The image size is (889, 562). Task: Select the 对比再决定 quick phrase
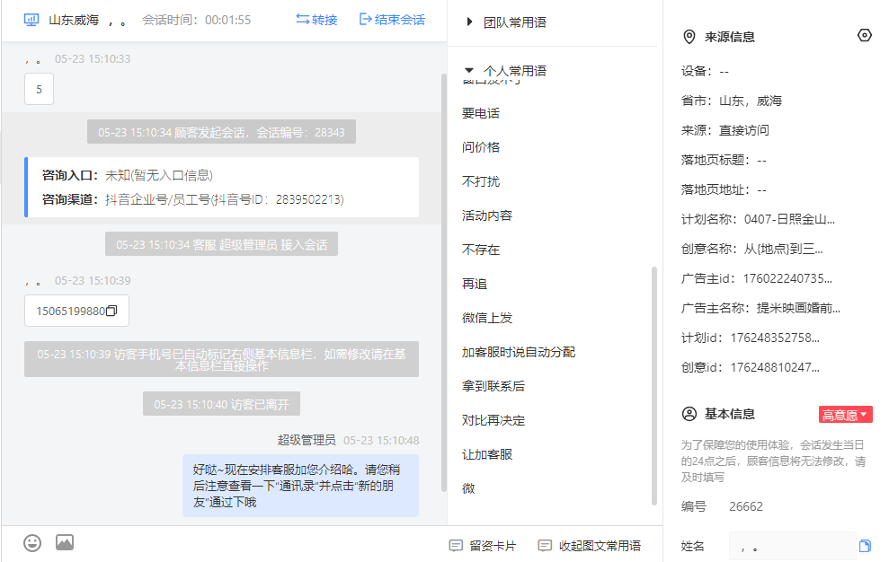pyautogui.click(x=493, y=420)
